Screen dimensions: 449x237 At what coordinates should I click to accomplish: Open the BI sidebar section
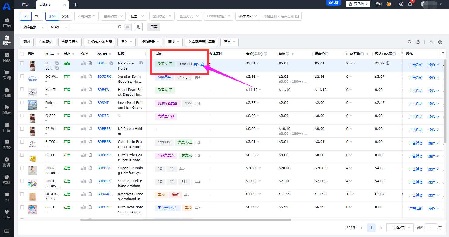[7, 197]
